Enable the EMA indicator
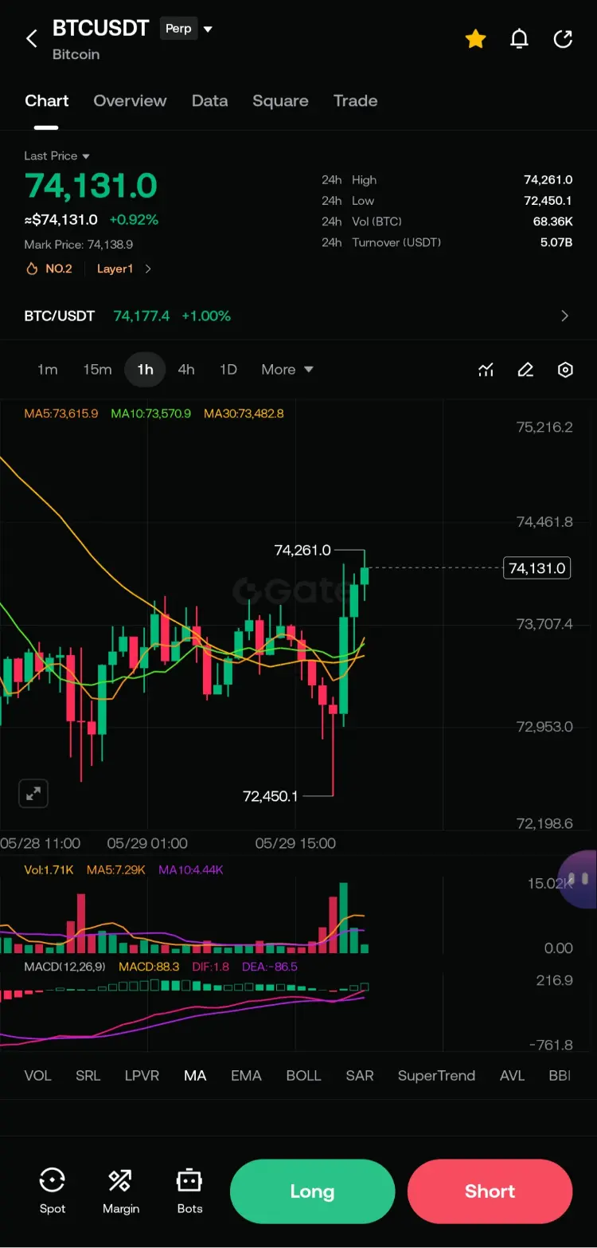The image size is (597, 1248). pos(246,1076)
